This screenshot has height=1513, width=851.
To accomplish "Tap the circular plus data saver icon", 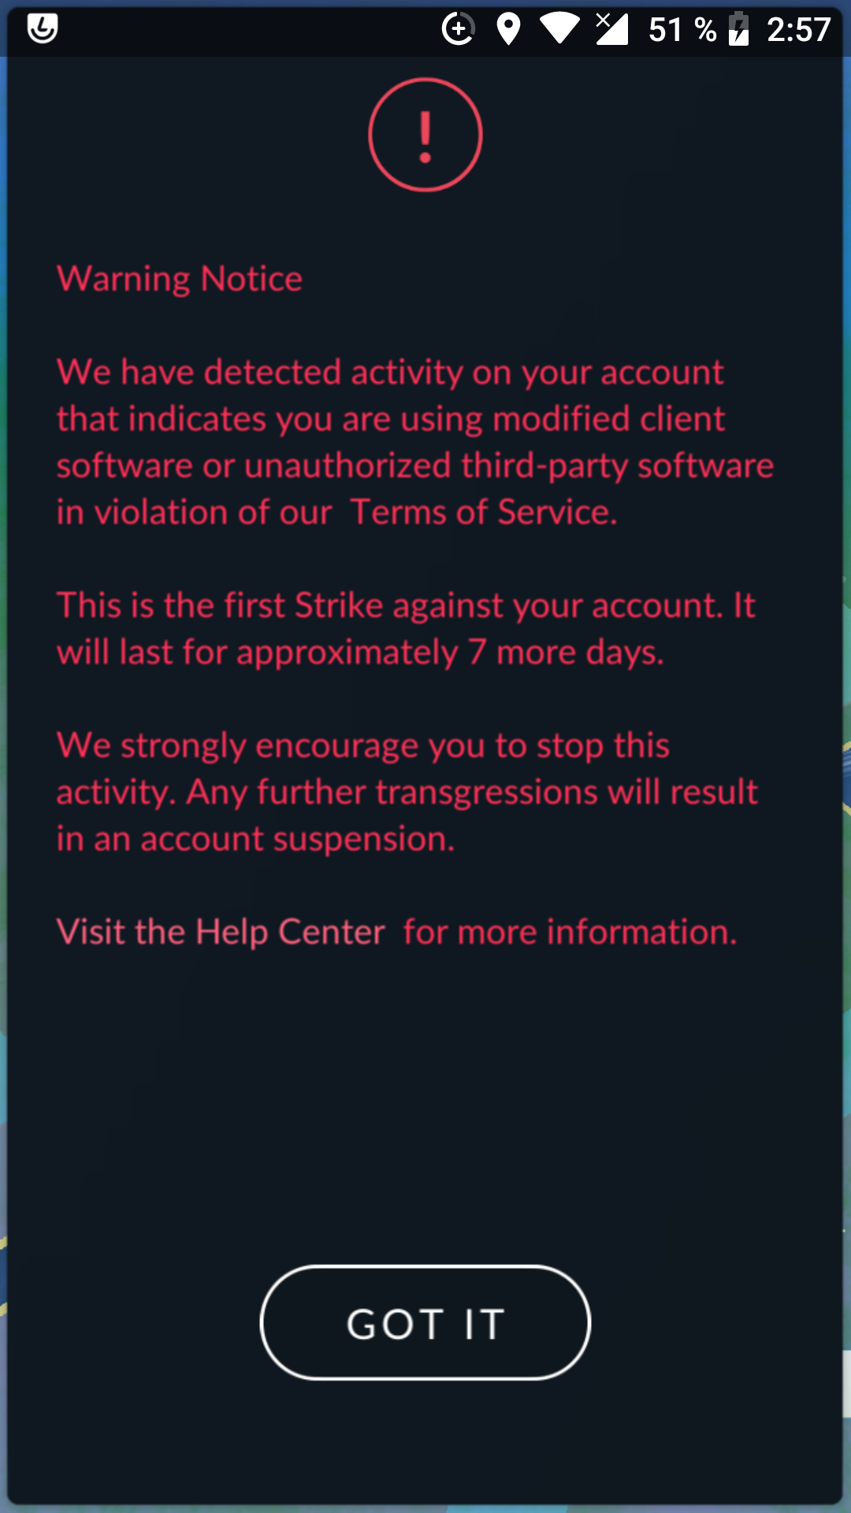I will 458,29.
